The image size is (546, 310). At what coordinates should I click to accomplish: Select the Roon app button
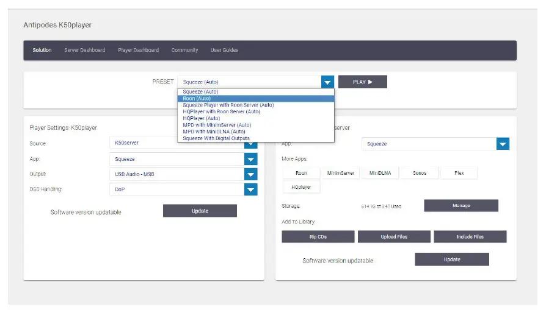click(x=301, y=173)
